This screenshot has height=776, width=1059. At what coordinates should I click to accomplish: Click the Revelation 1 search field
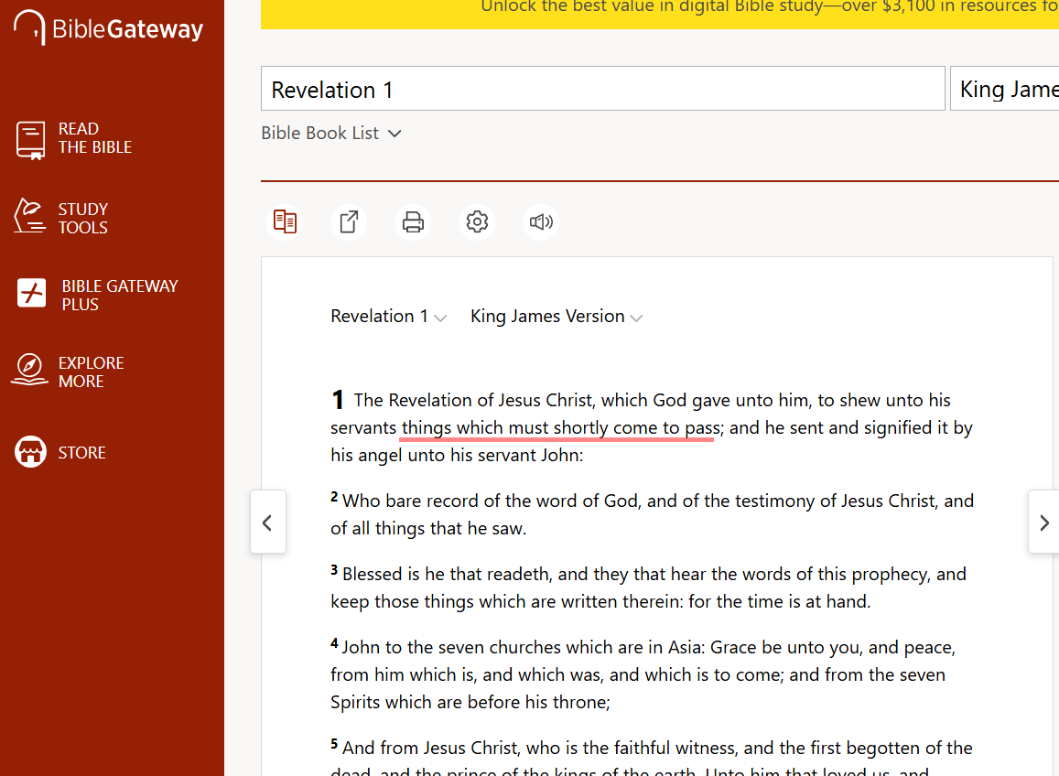coord(602,89)
